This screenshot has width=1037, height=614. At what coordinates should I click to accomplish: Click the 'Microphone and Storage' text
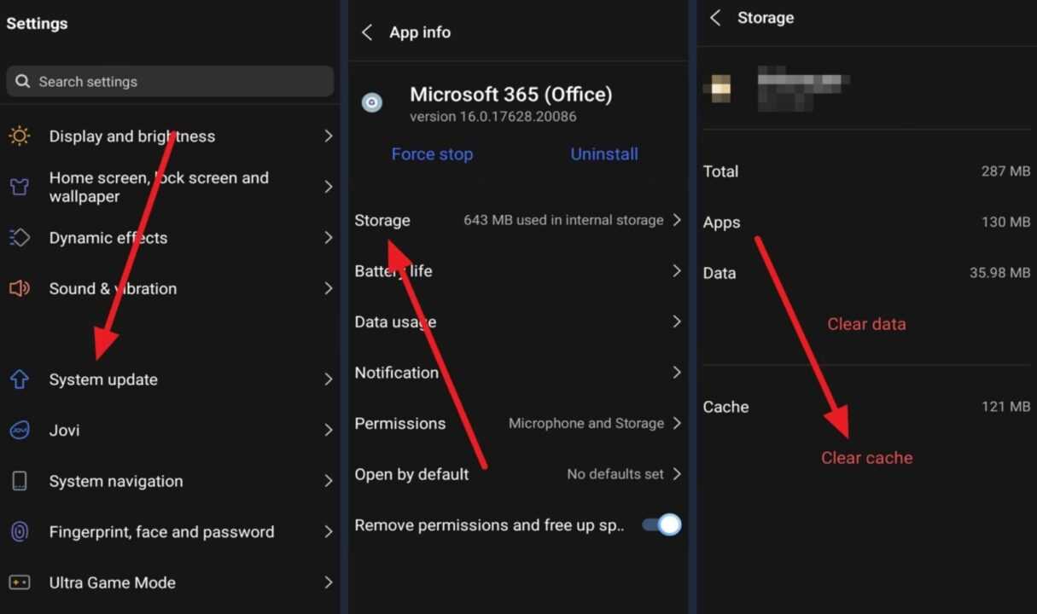click(x=586, y=423)
